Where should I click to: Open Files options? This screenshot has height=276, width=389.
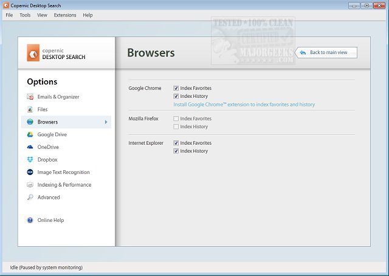click(x=43, y=109)
